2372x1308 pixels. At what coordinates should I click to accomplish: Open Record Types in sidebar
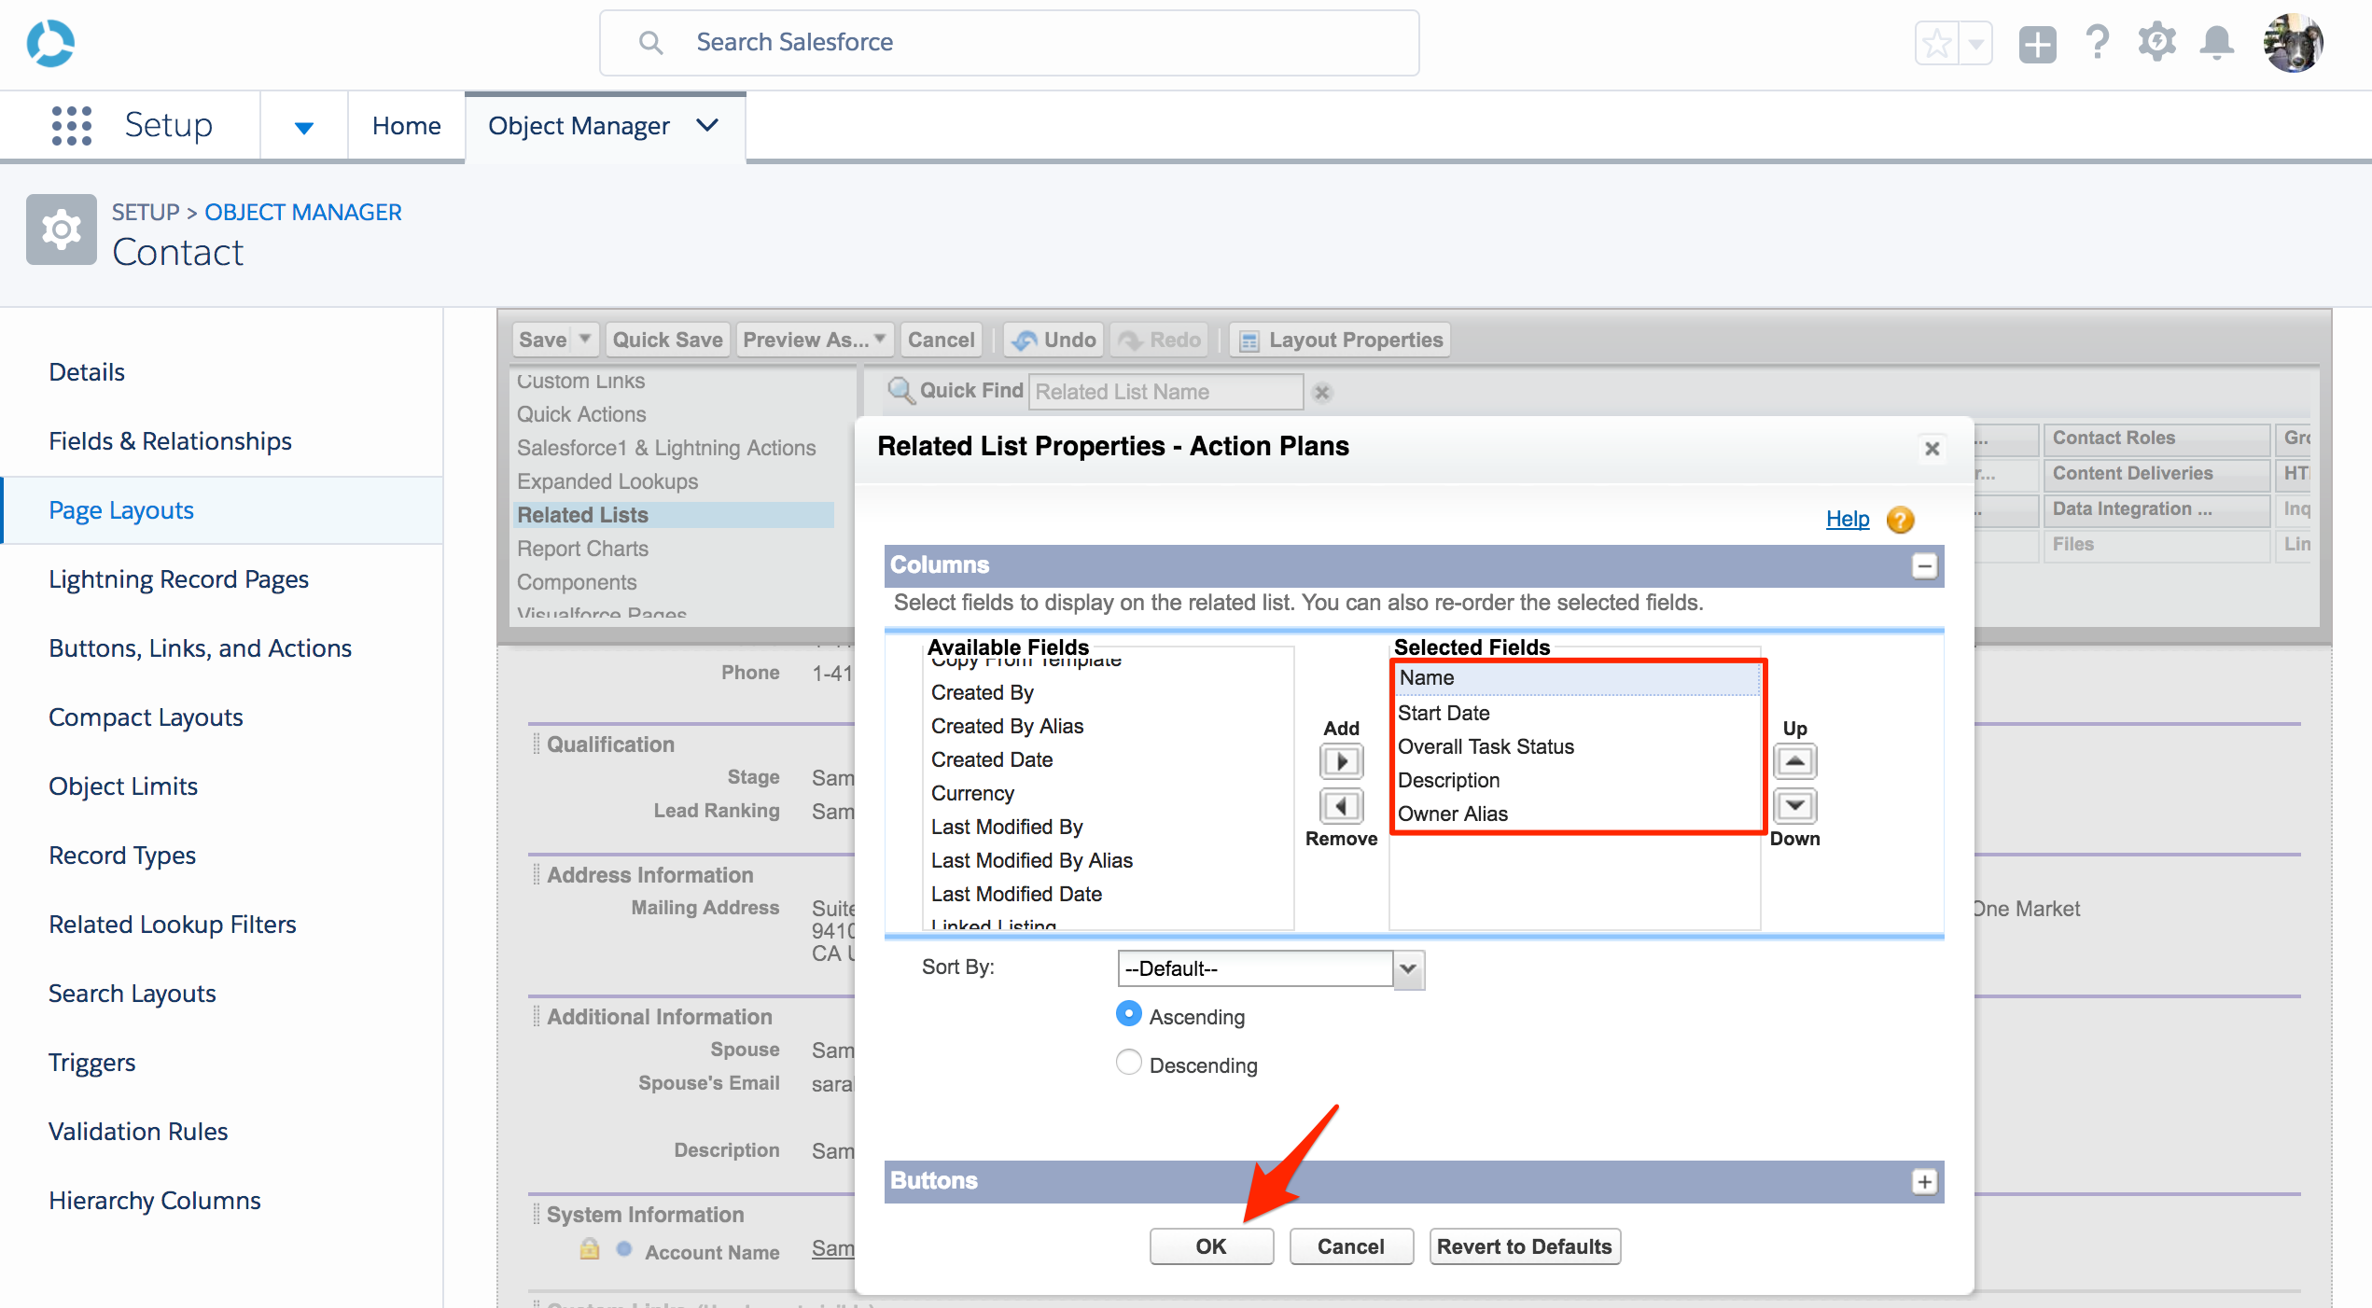122,856
